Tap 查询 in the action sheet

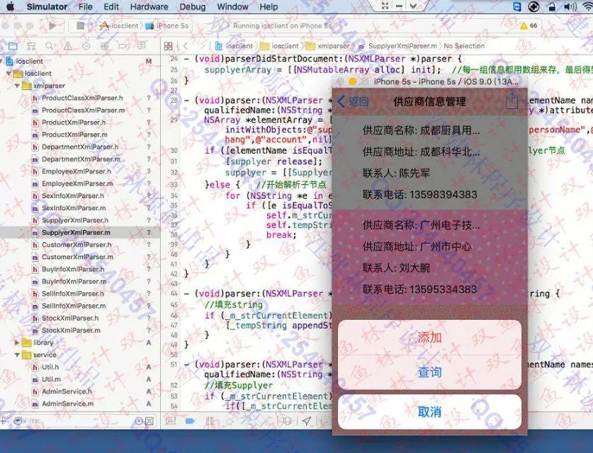pos(429,372)
